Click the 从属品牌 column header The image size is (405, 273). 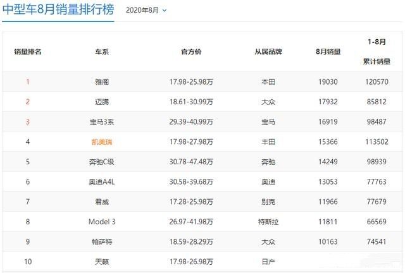pos(268,52)
